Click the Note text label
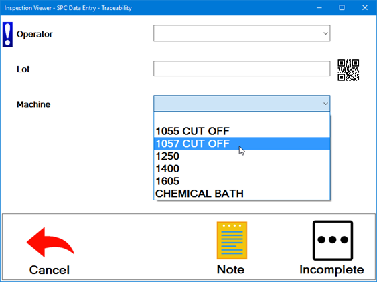 pos(230,269)
